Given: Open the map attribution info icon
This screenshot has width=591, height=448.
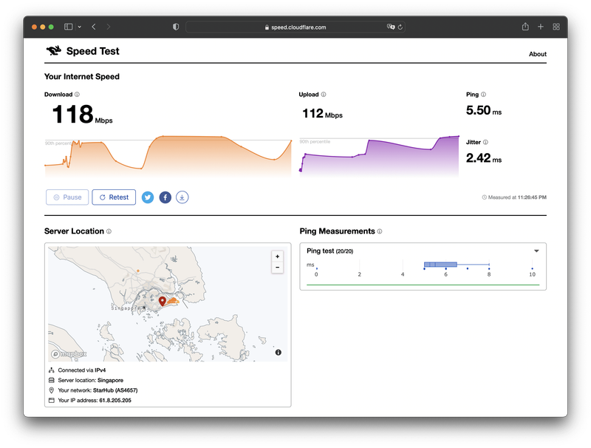Looking at the screenshot, I should tap(278, 353).
